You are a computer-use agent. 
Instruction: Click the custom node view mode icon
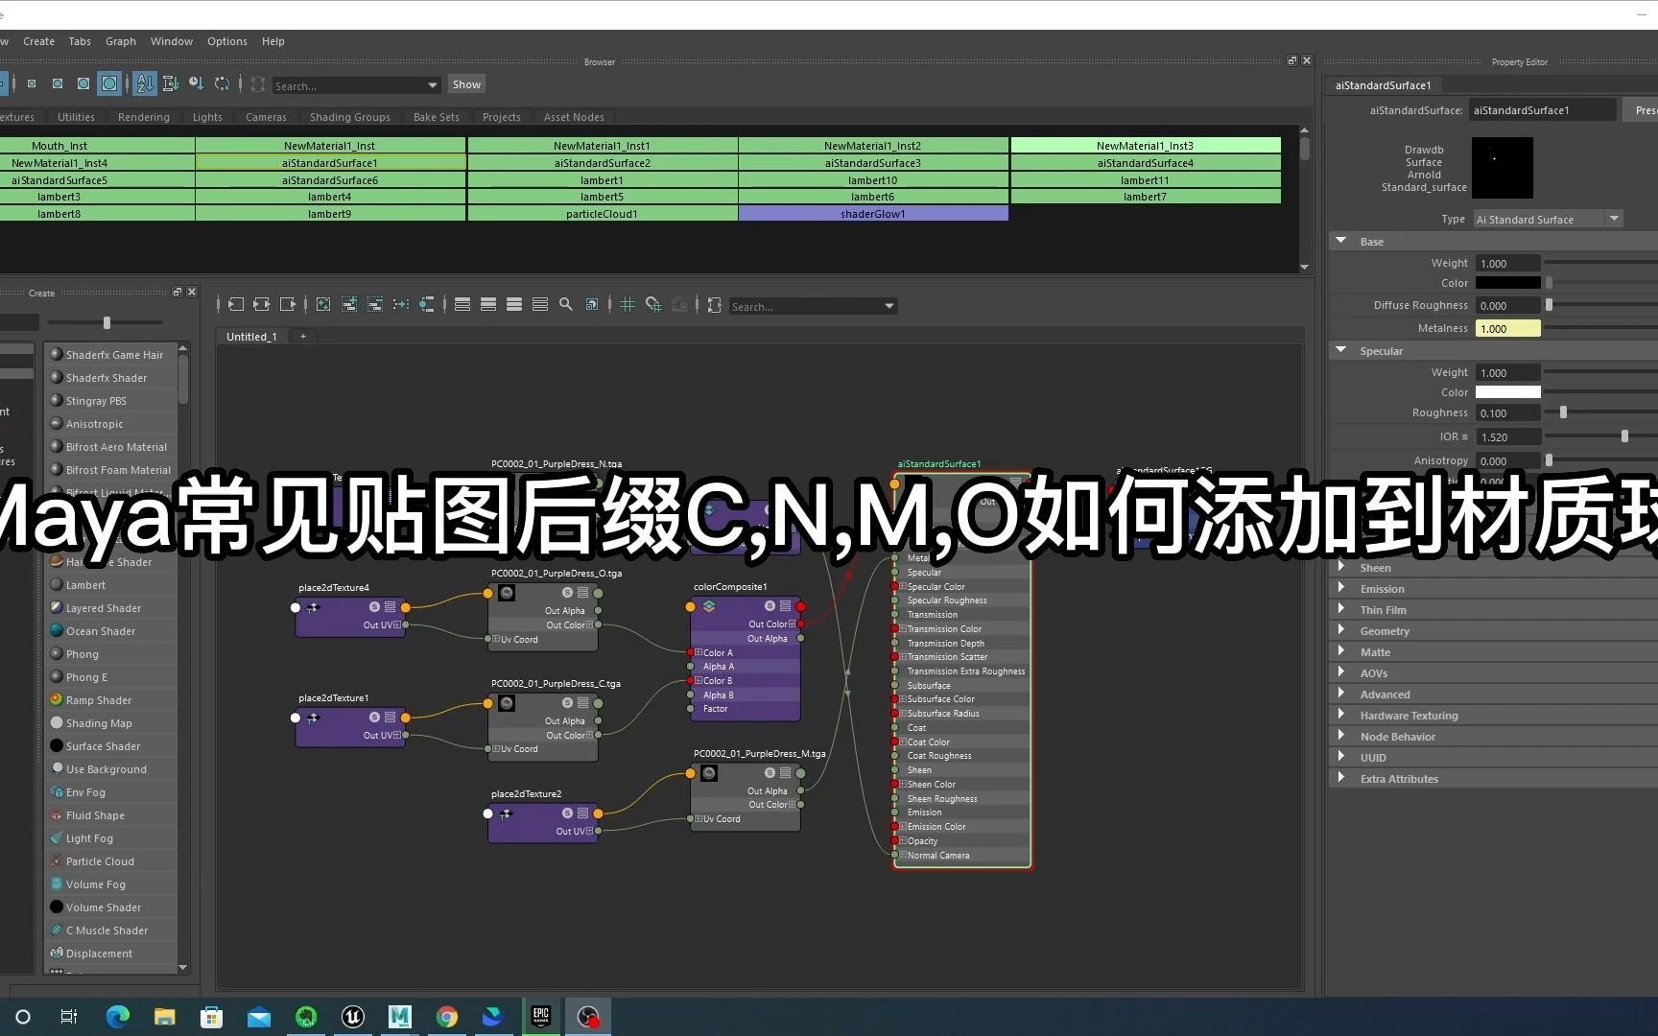pos(540,304)
